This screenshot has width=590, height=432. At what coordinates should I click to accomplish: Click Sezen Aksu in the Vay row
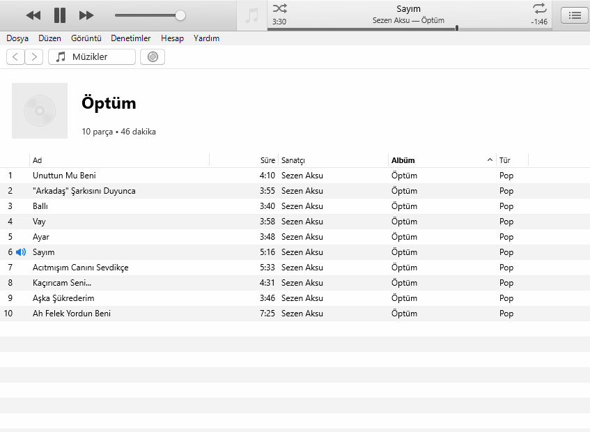click(x=302, y=222)
